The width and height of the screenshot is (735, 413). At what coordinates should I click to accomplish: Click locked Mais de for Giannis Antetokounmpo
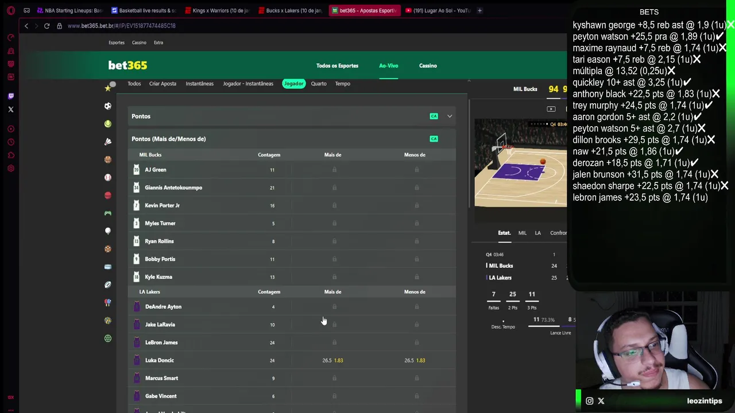pyautogui.click(x=334, y=188)
